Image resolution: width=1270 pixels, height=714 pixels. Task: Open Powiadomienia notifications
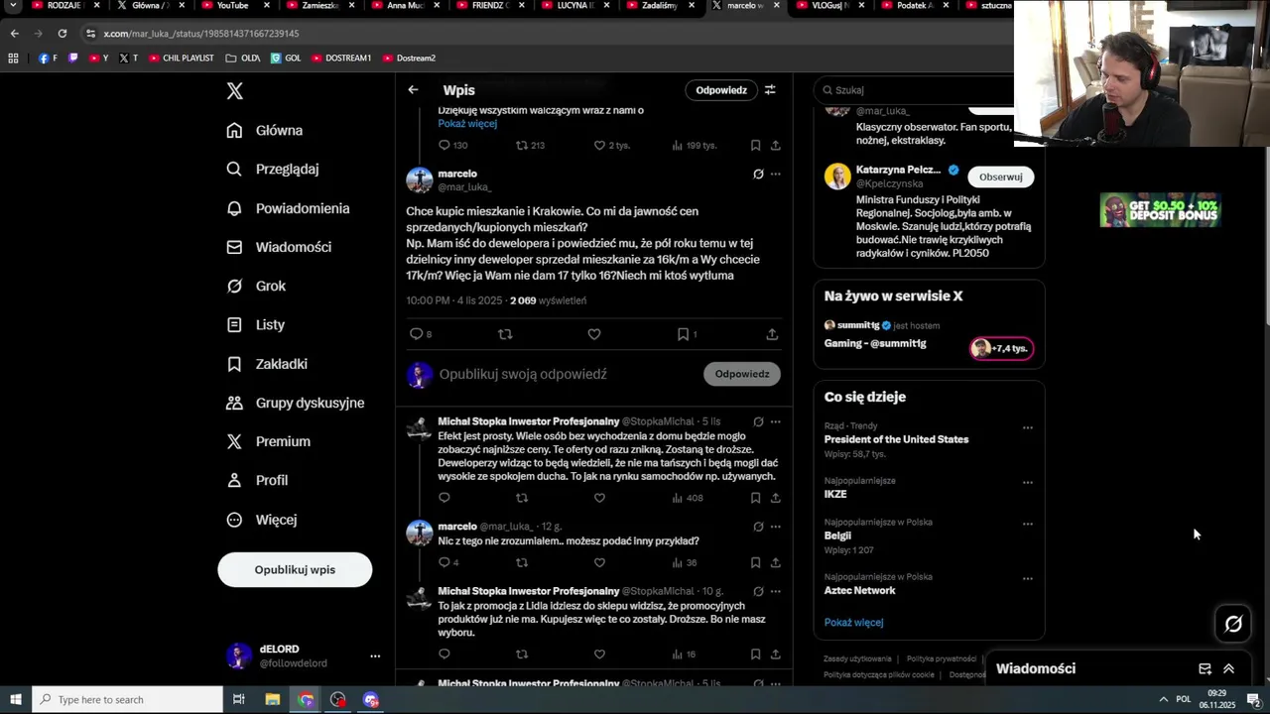(x=288, y=208)
